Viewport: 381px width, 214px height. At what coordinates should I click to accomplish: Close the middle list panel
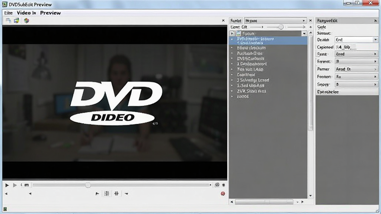pyautogui.click(x=310, y=21)
